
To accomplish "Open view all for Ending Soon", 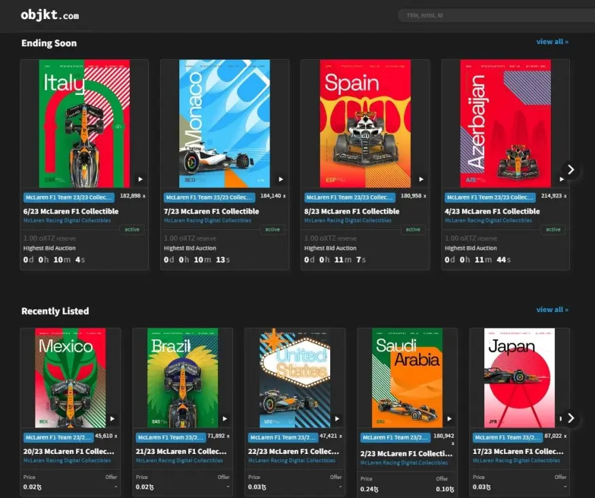I will pos(552,41).
